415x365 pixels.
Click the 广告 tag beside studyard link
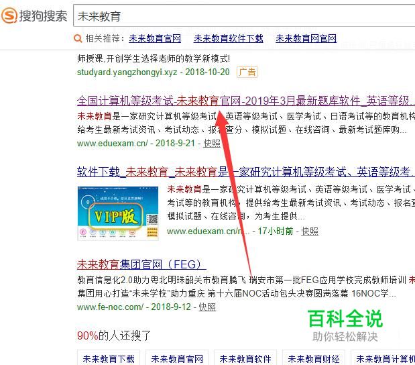pyautogui.click(x=247, y=72)
